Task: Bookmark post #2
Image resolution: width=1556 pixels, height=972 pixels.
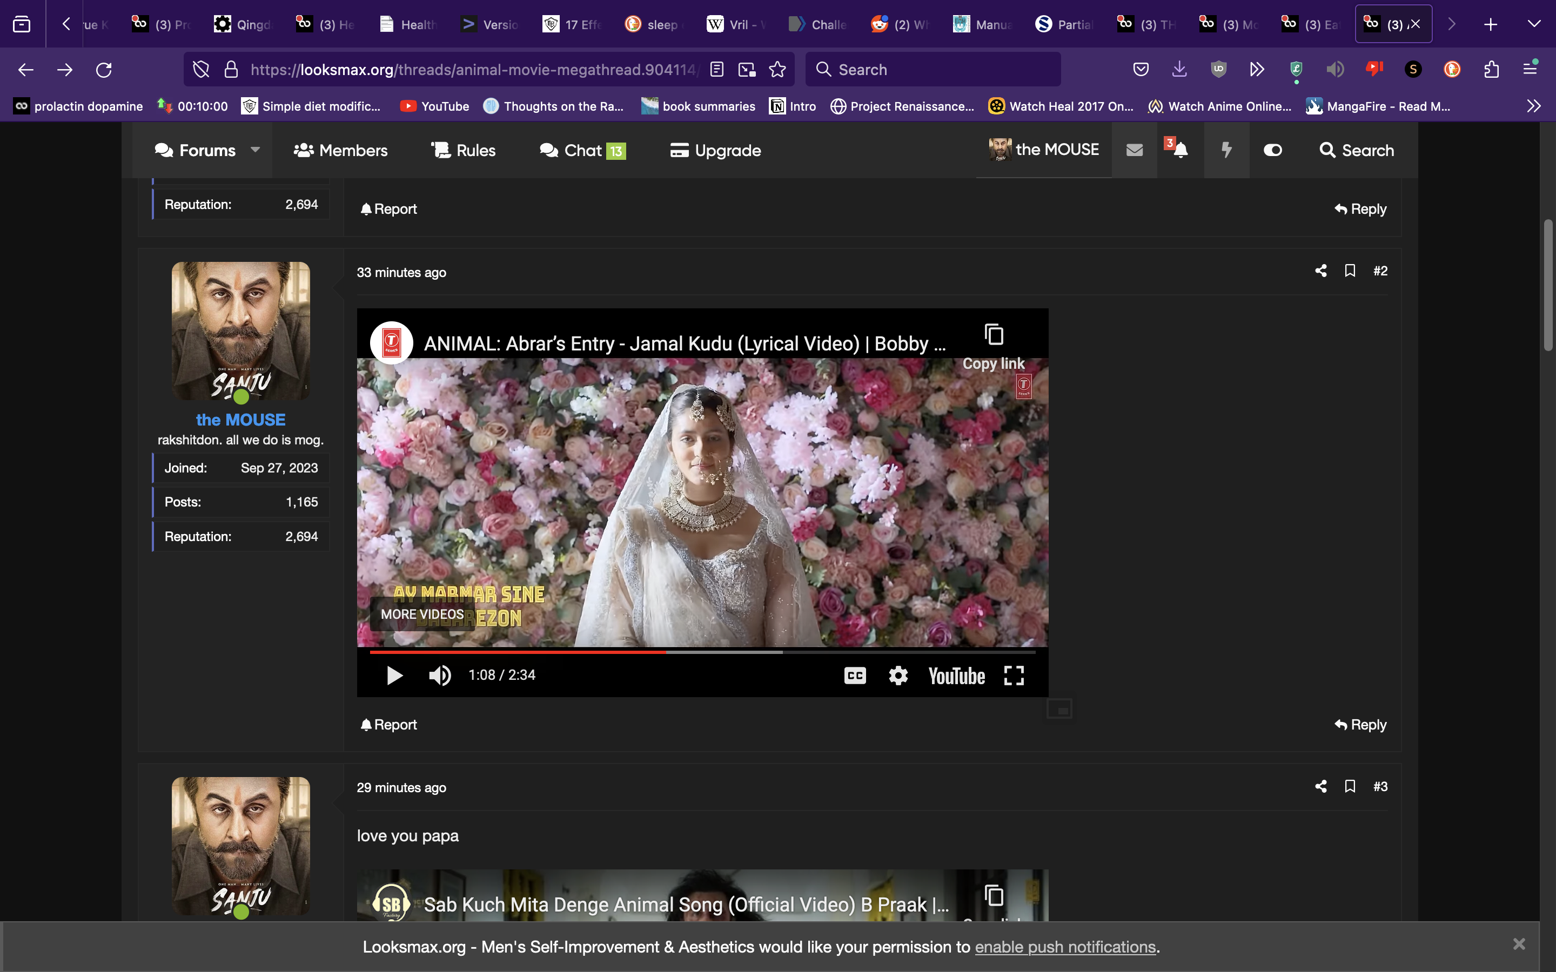Action: coord(1350,271)
